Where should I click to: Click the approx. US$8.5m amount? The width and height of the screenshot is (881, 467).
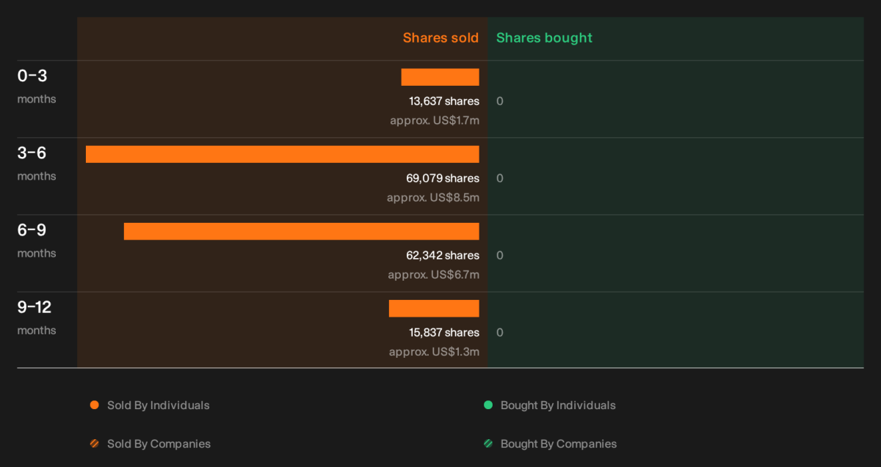pos(433,197)
